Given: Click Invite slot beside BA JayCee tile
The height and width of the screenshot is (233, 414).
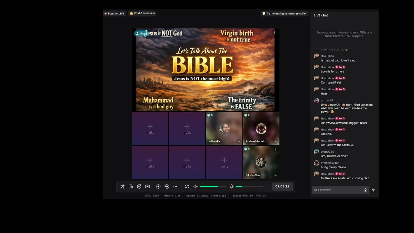Looking at the screenshot, I should 224,163.
